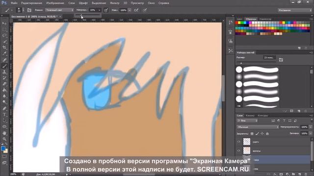Image resolution: width=314 pixels, height=176 pixels.
Task: Switch to the "Каналы" tab
Action: click(x=250, y=115)
